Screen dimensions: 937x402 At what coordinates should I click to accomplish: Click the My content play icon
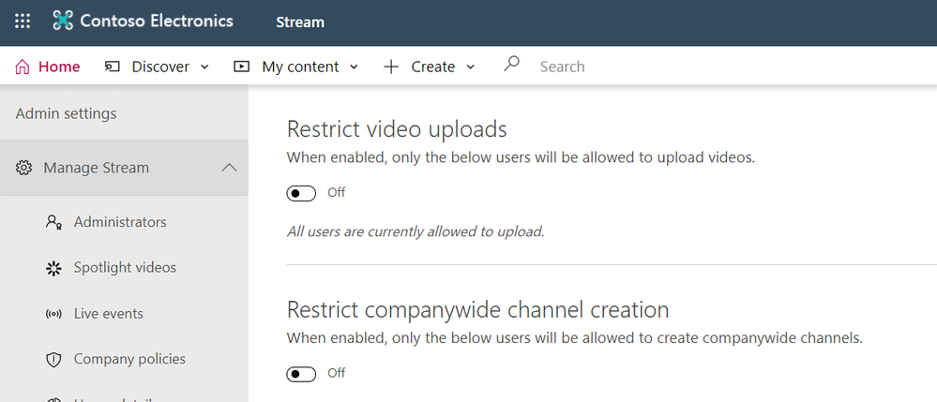click(x=241, y=67)
